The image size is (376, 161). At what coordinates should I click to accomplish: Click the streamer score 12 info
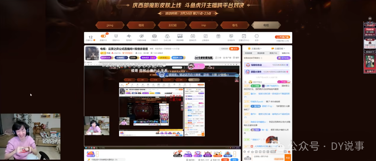coord(91,38)
